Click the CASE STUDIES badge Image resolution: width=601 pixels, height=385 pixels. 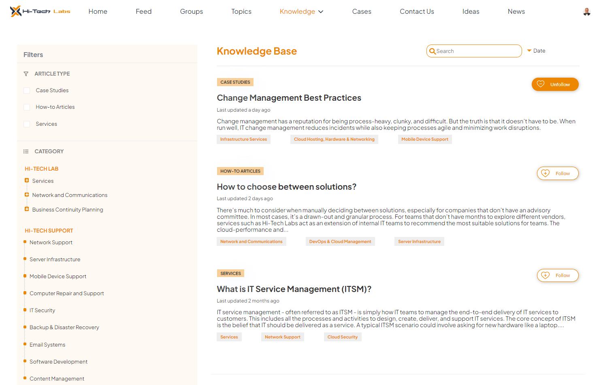(x=235, y=82)
